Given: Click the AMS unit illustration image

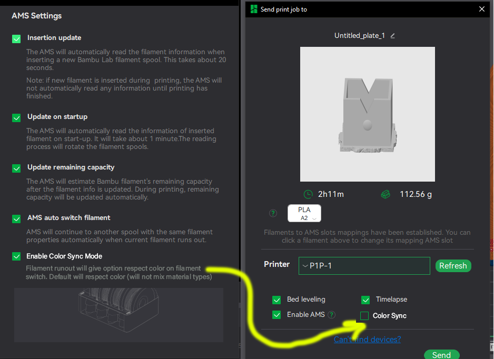Looking at the screenshot, I should coord(119,315).
